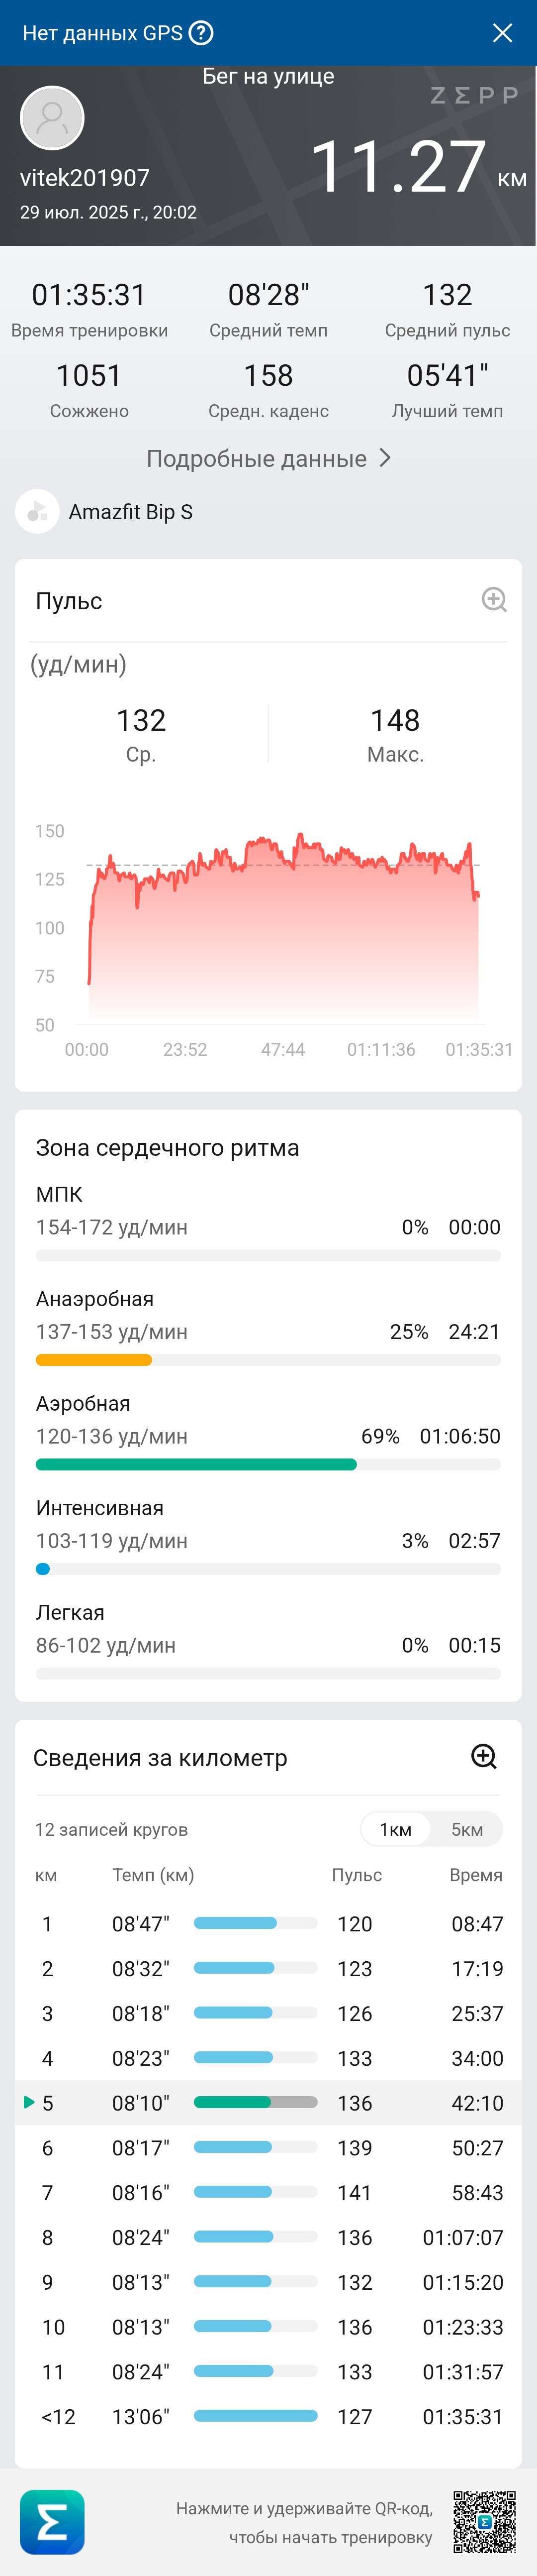537x2576 pixels.
Task: Tap the heart rate graph area
Action: pos(283,925)
